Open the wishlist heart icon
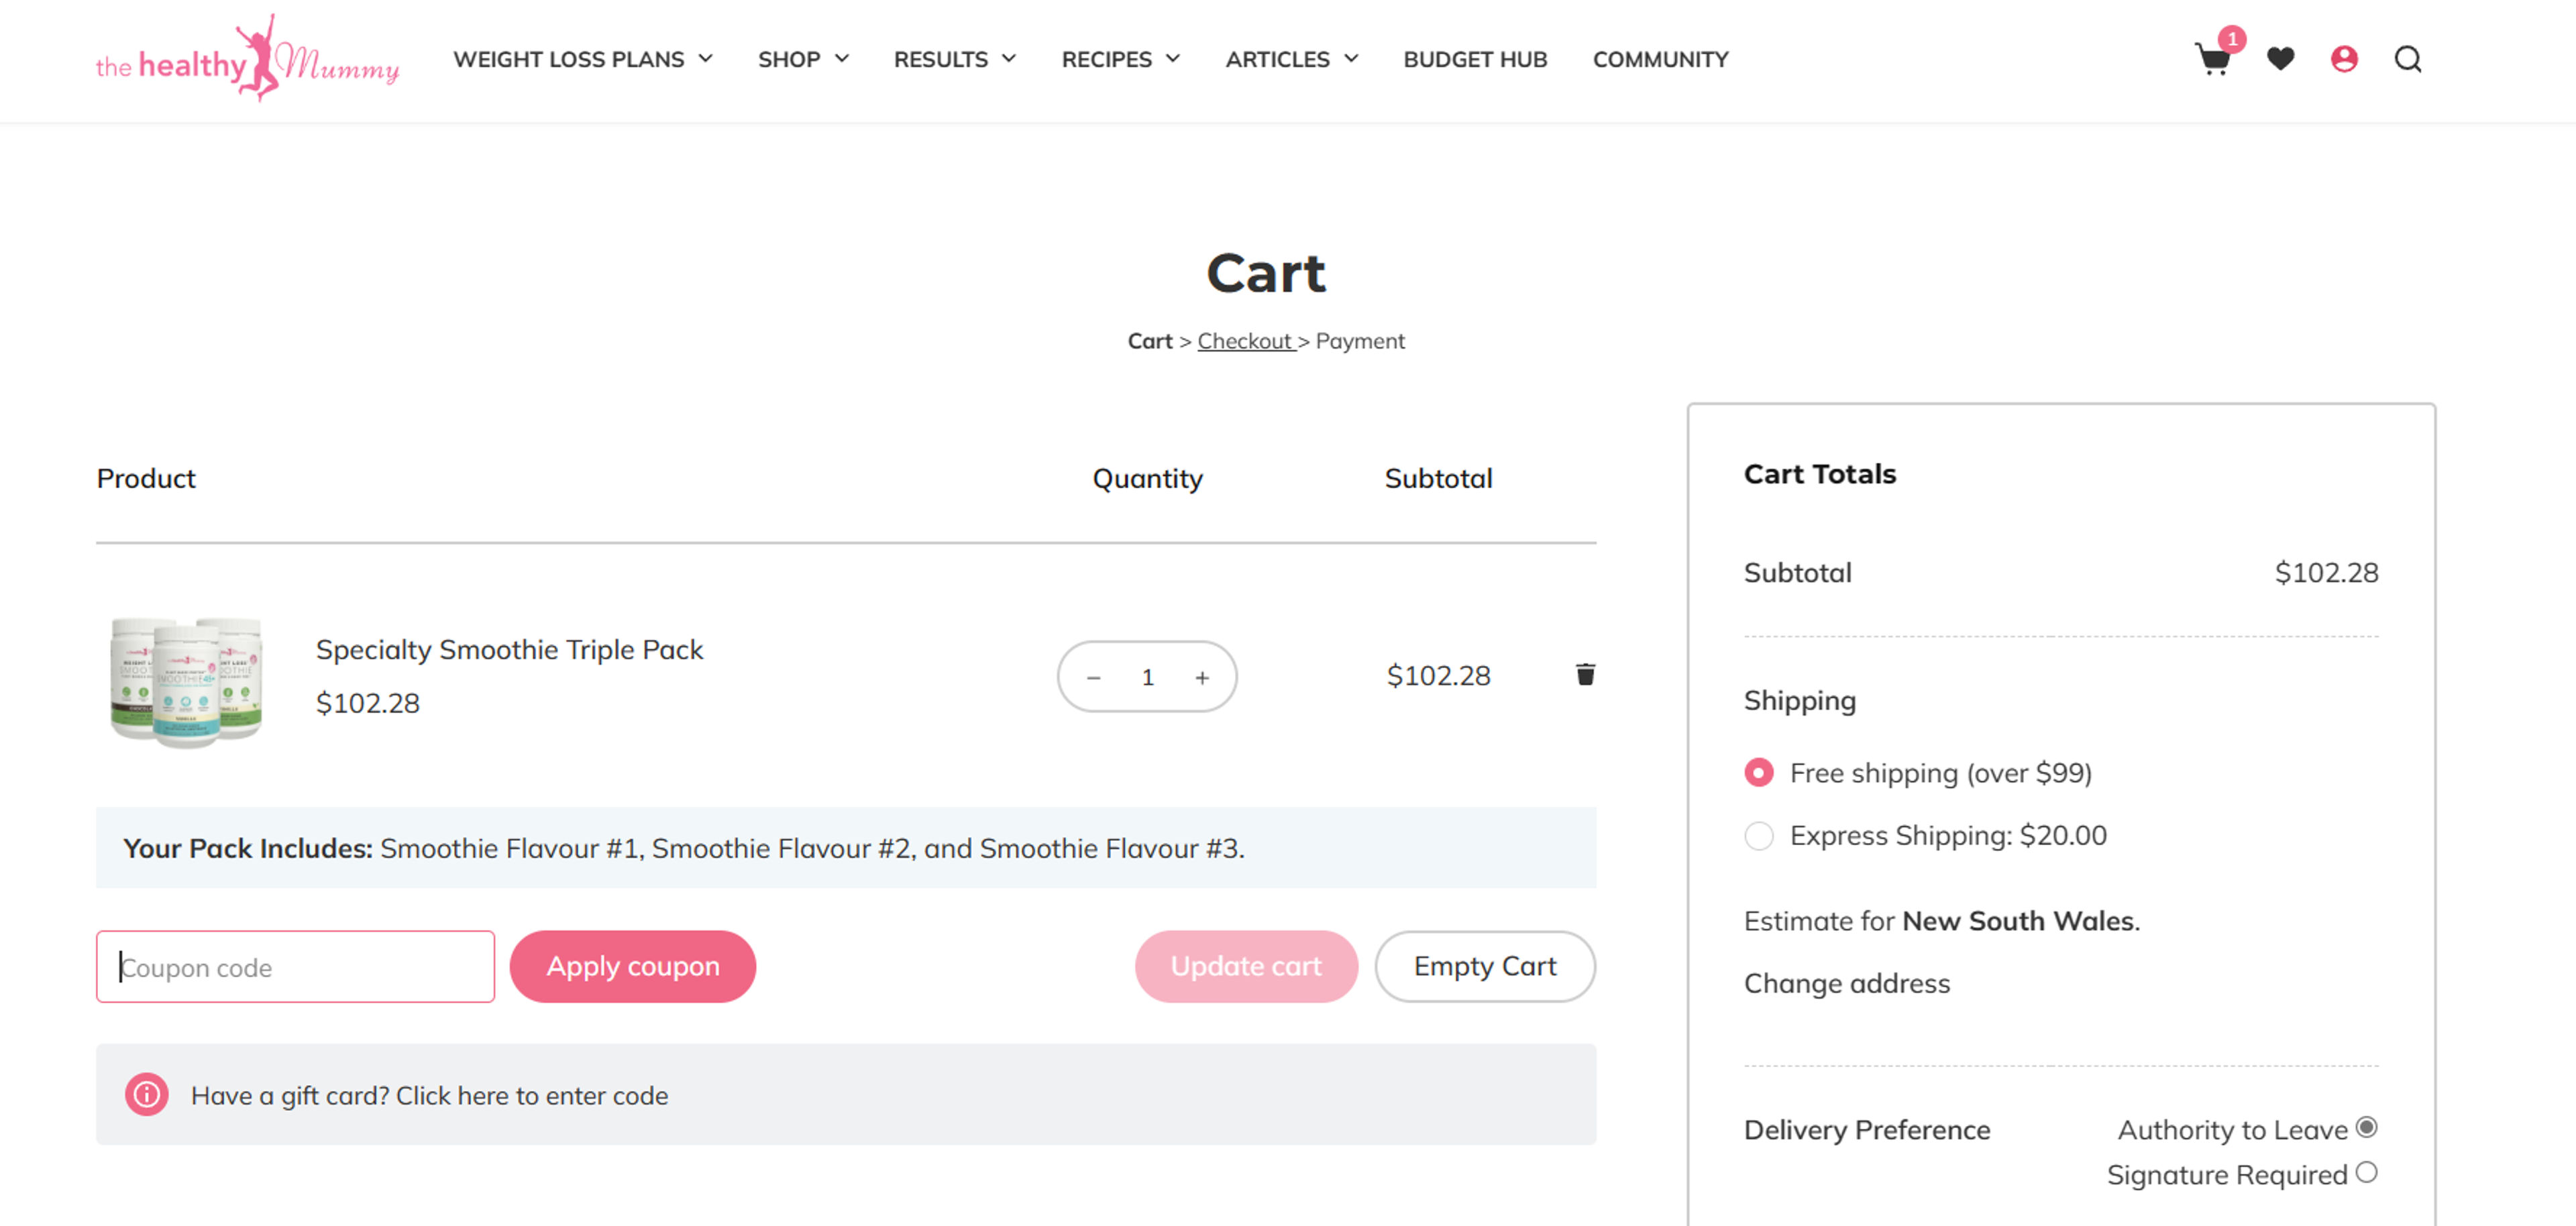This screenshot has height=1226, width=2576. tap(2280, 59)
